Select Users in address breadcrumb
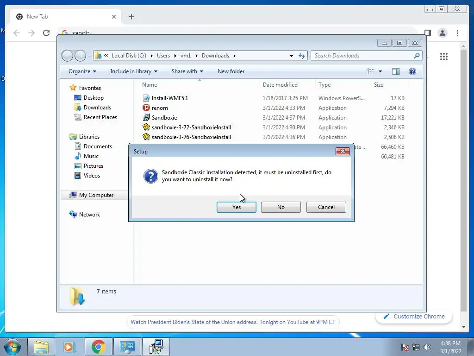474x356 pixels. pos(163,56)
